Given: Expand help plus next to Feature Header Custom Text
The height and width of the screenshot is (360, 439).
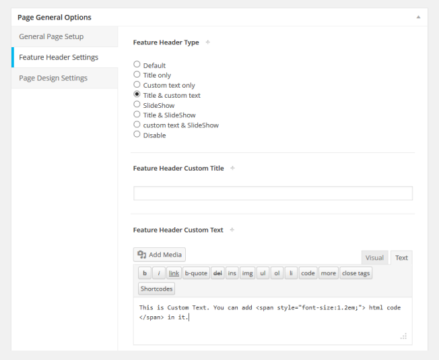Looking at the screenshot, I should tap(232, 230).
